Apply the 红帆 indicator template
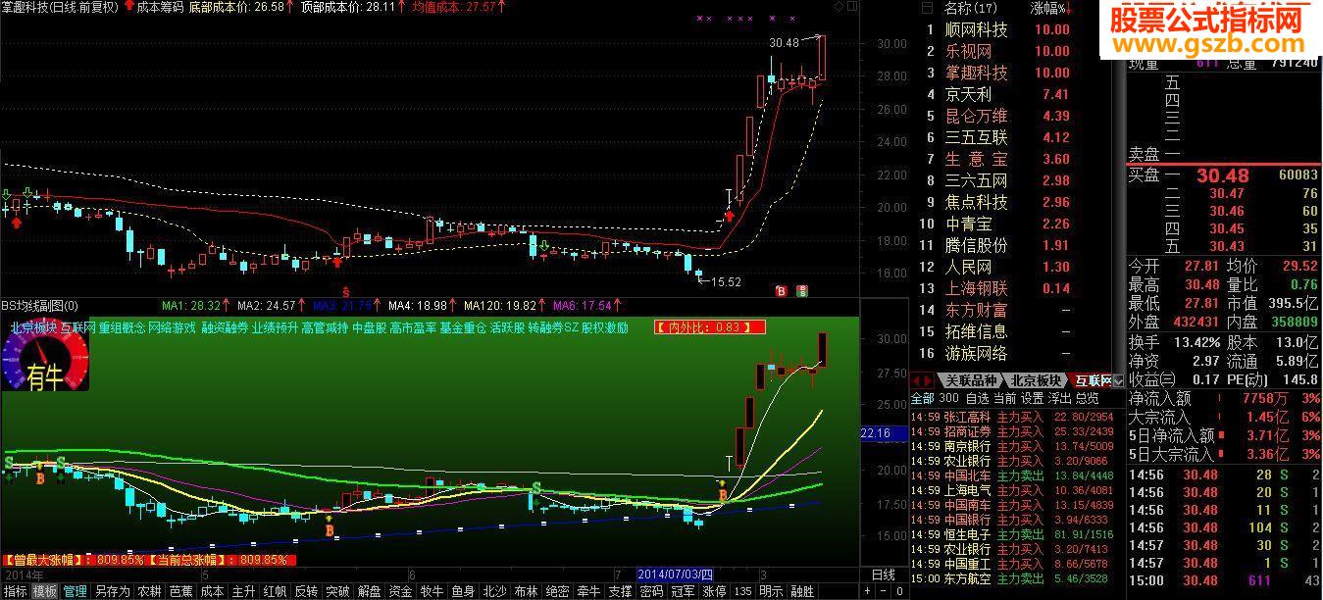 [275, 592]
